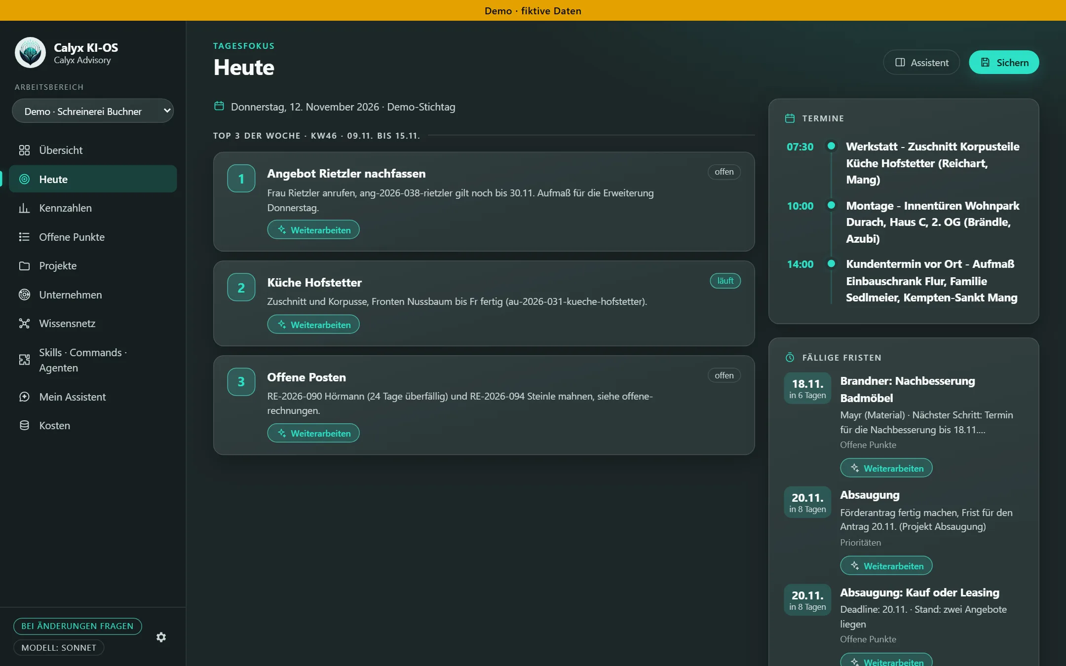Expand the 'offen' status of Offene Posten
1066x666 pixels.
[x=724, y=375]
